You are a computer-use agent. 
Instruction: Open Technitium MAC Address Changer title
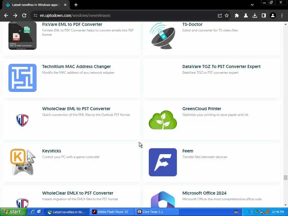pos(76,66)
